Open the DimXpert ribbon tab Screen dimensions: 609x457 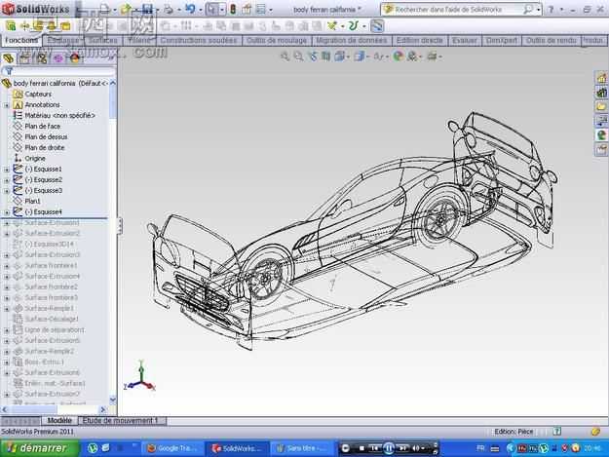[x=502, y=40]
